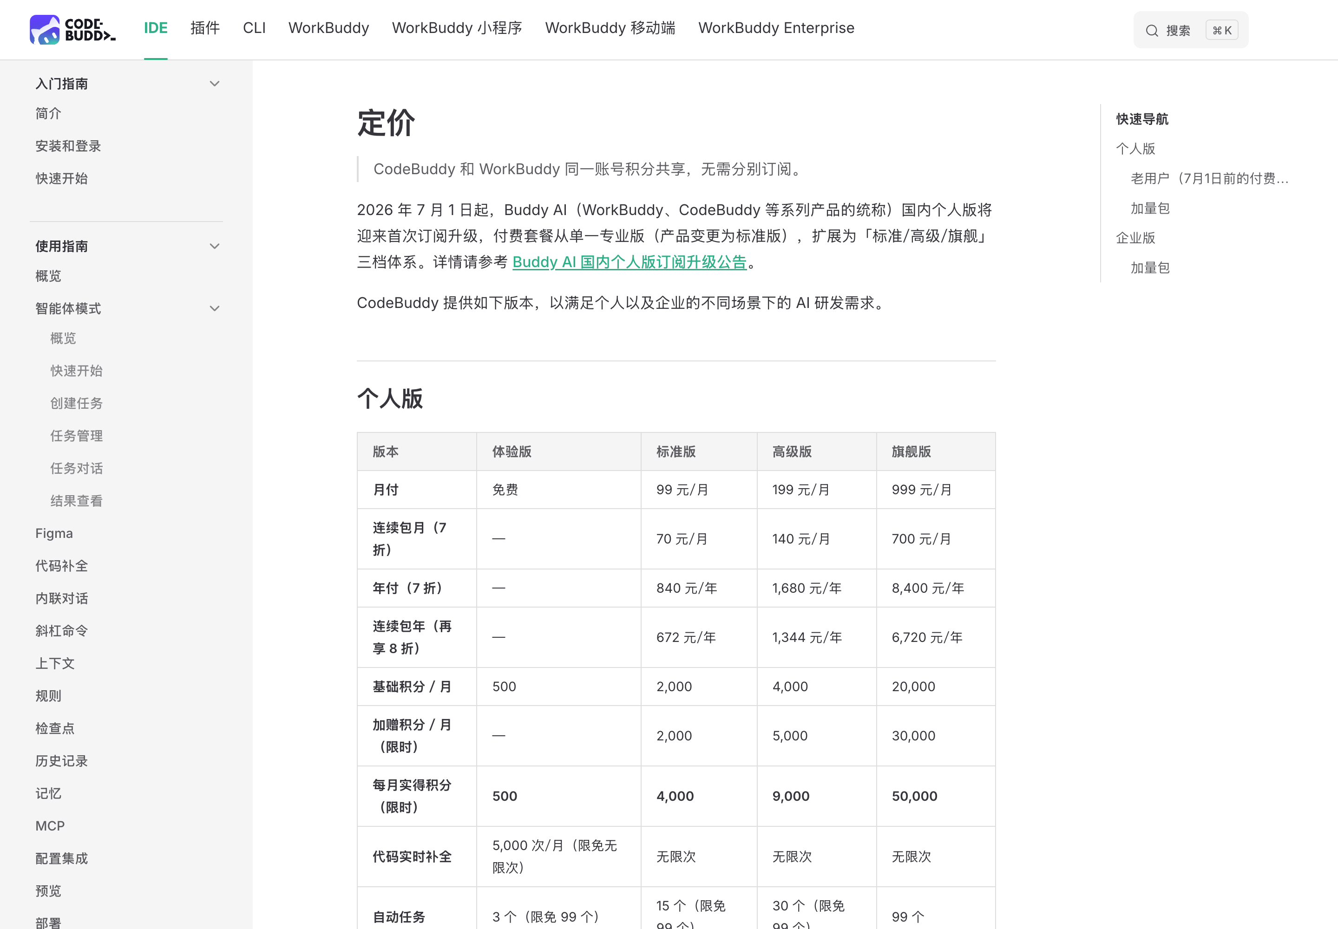Open the WorkBuddy 移动端 tab
This screenshot has height=929, width=1338.
610,28
